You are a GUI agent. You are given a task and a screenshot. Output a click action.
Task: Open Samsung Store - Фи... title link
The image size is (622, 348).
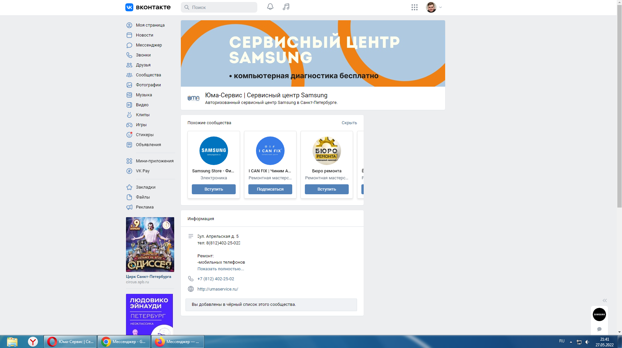point(213,171)
